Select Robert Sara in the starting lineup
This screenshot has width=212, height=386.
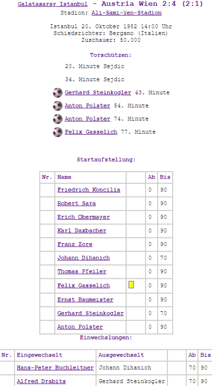76,203
